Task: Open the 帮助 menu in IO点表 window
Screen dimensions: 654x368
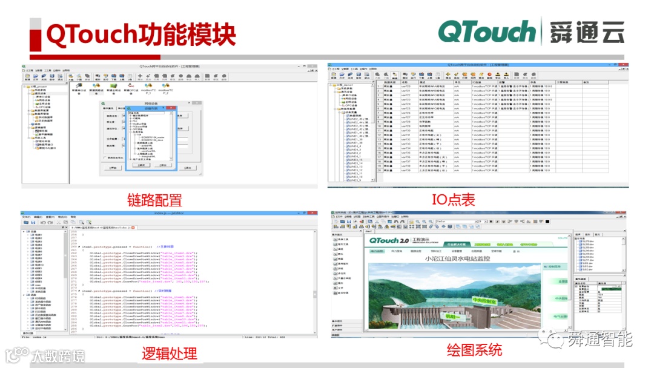Action: [372, 69]
